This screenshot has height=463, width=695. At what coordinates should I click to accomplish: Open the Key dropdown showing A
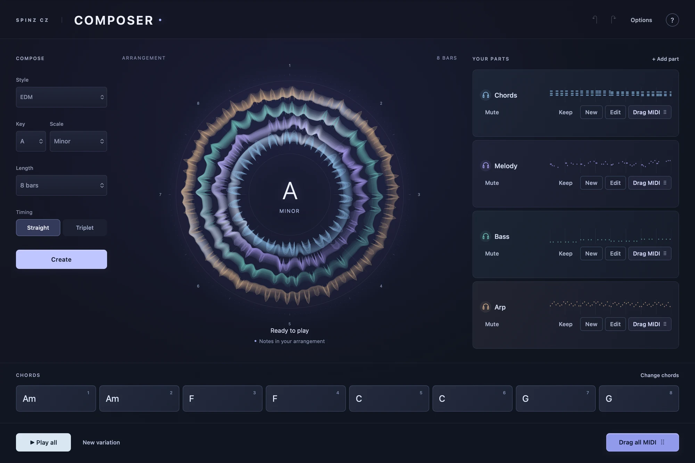pyautogui.click(x=31, y=141)
